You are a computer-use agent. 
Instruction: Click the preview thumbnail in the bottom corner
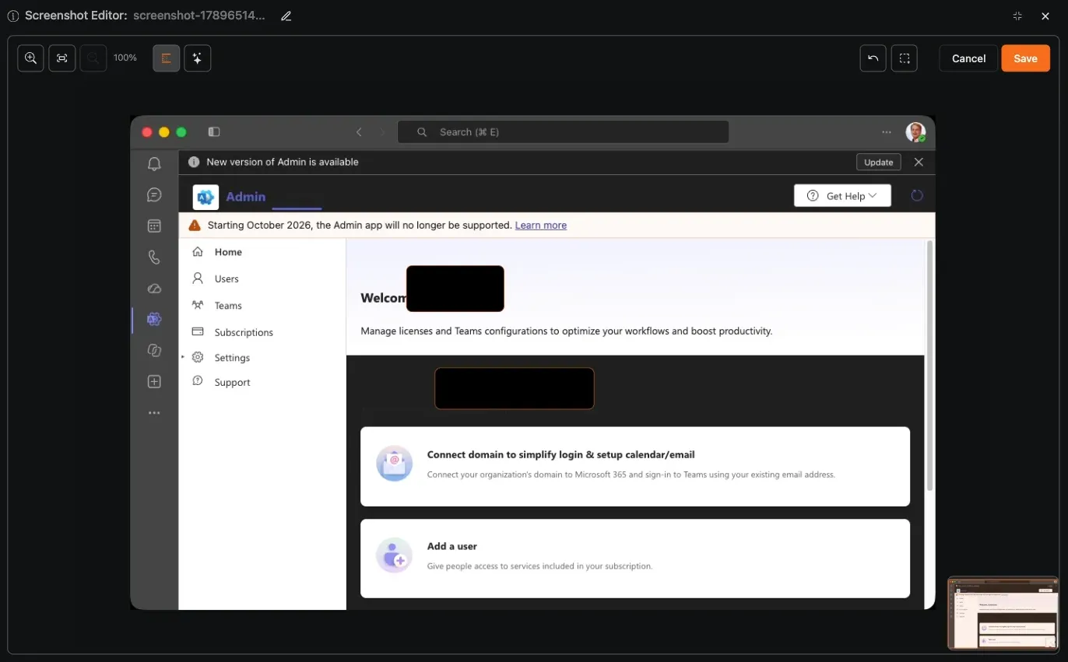coord(1003,613)
